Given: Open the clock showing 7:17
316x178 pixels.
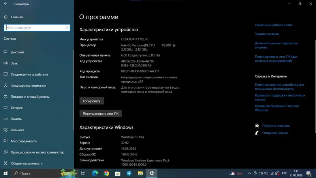Looking at the screenshot, I should pos(296,173).
